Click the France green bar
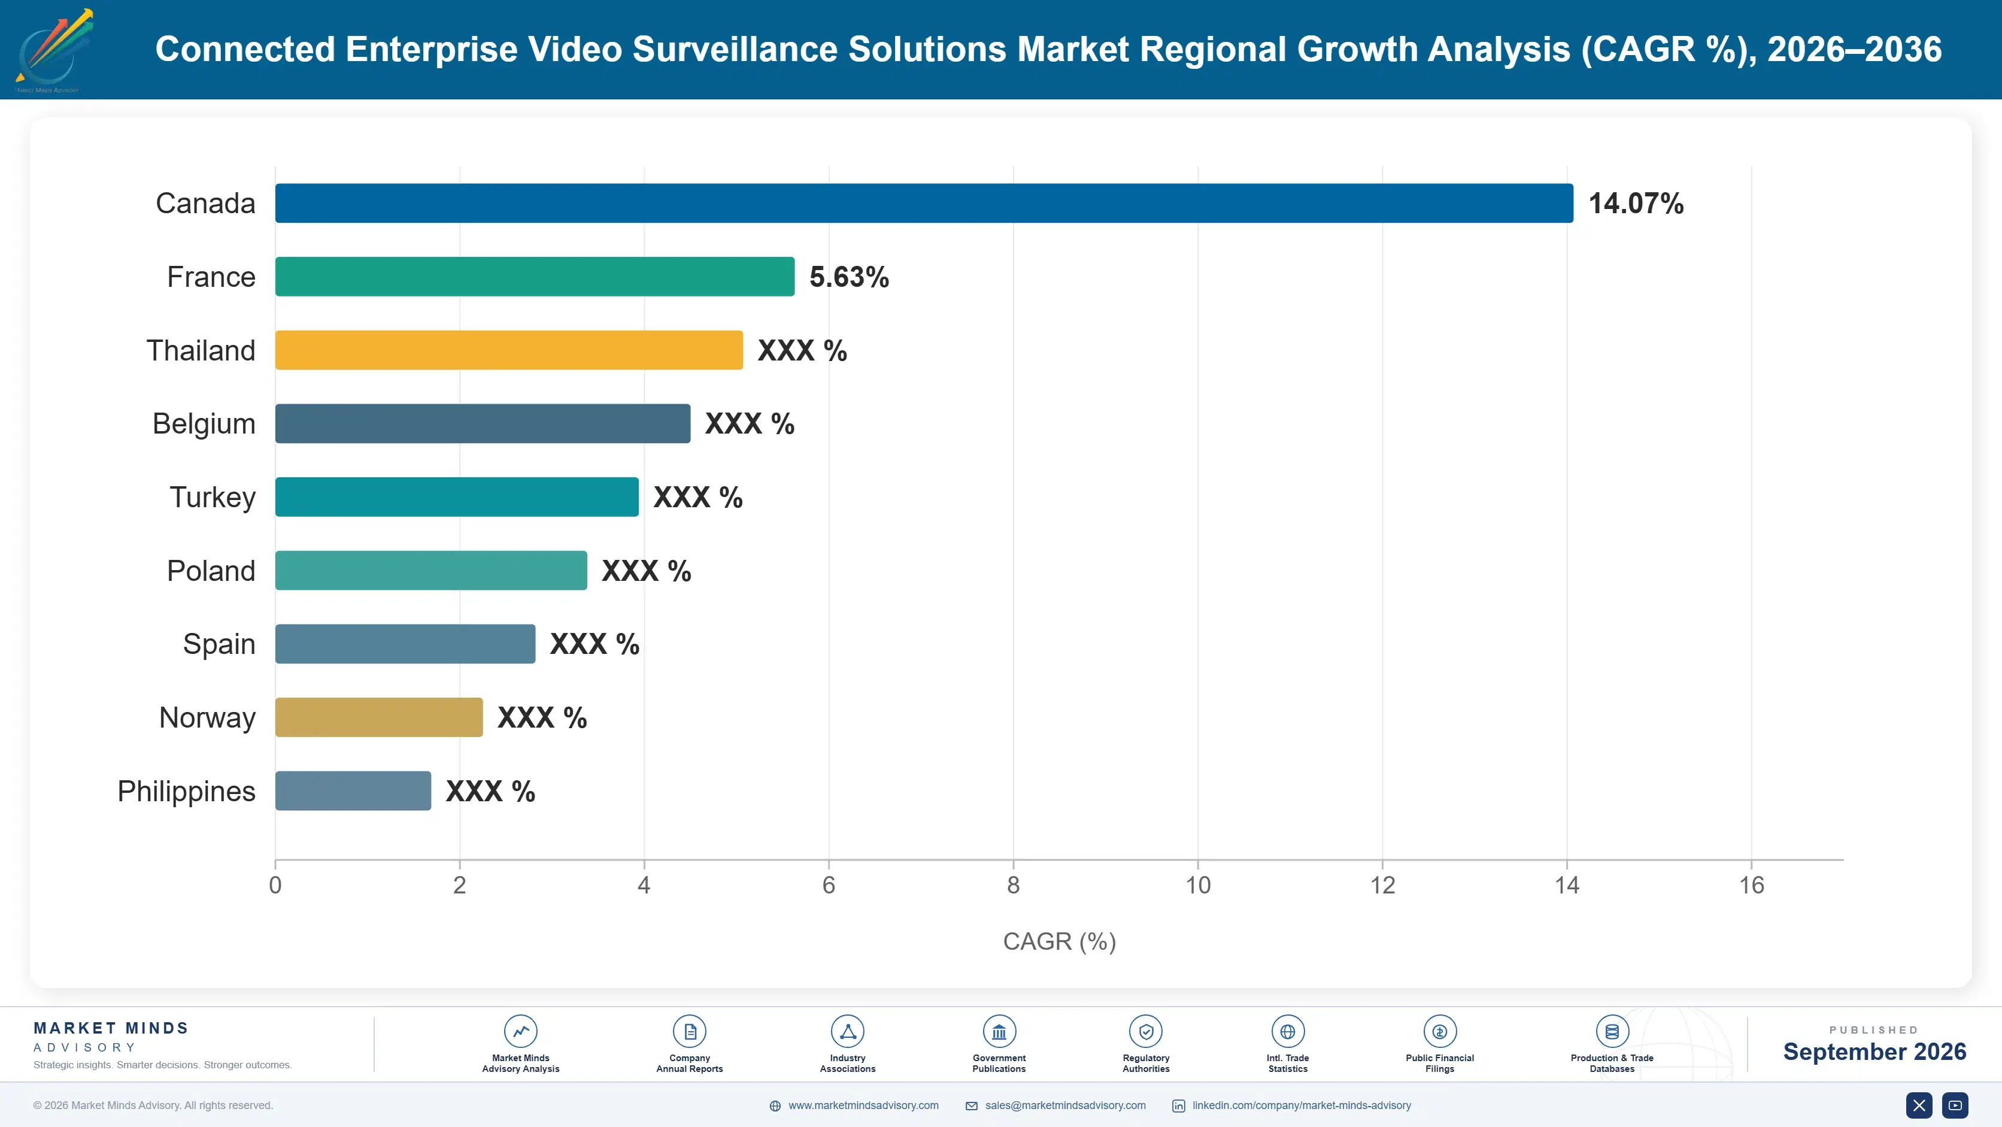Screen dimensions: 2002x1127 click(x=535, y=277)
